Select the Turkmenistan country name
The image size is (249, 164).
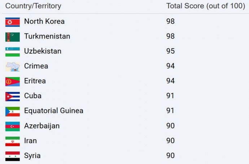click(x=47, y=36)
